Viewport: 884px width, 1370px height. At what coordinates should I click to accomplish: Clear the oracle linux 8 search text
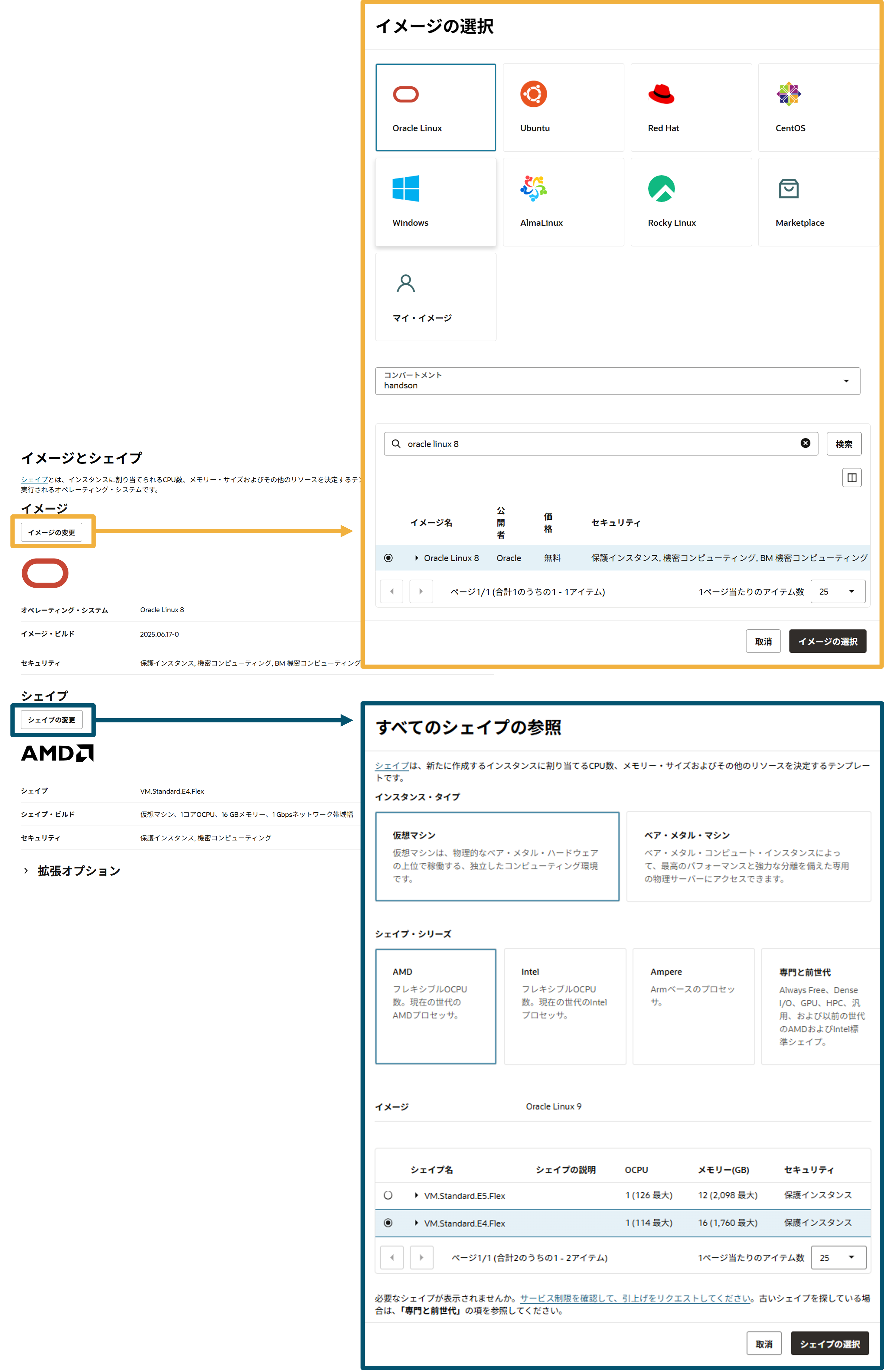(x=805, y=443)
